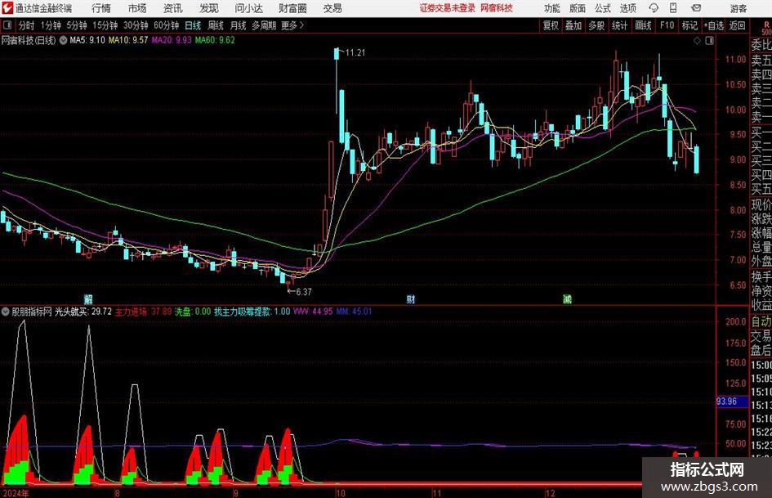This screenshot has width=772, height=498.
Task: Click the 叠加 overlay button
Action: (573, 25)
